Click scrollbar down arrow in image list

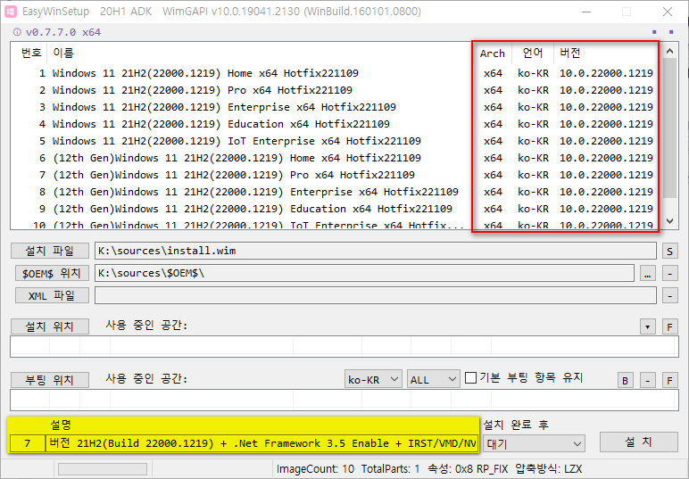coord(669,221)
